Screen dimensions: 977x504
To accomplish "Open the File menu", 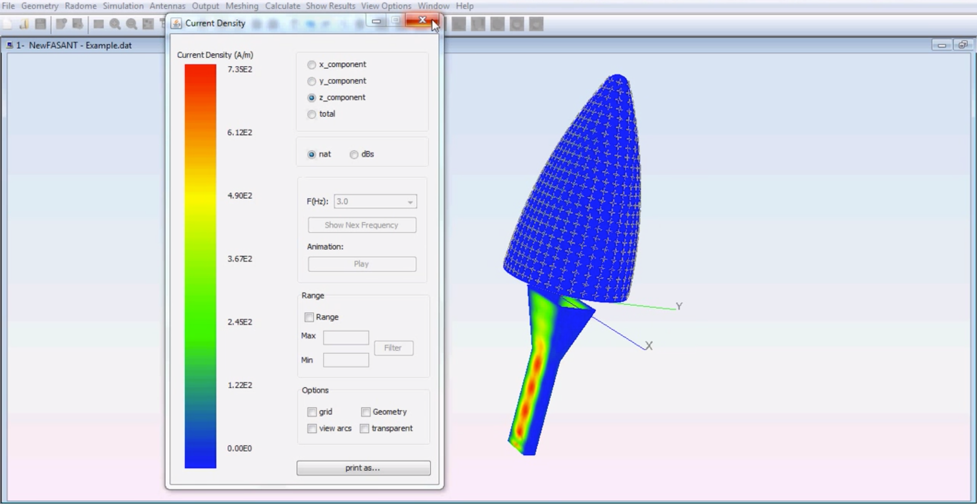I will tap(8, 6).
